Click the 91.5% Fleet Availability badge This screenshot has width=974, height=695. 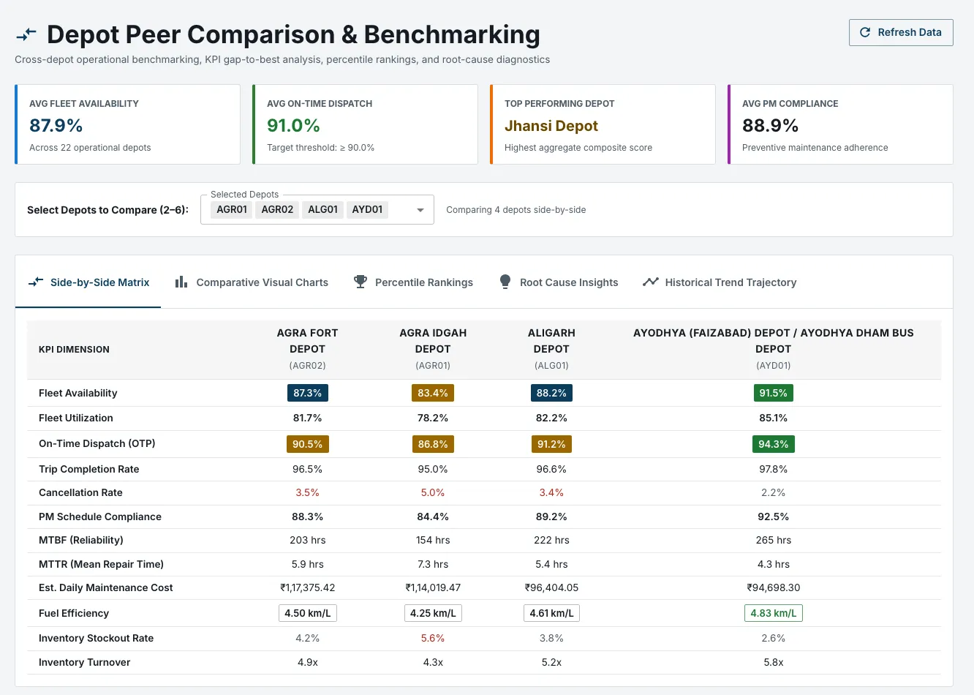pyautogui.click(x=773, y=393)
